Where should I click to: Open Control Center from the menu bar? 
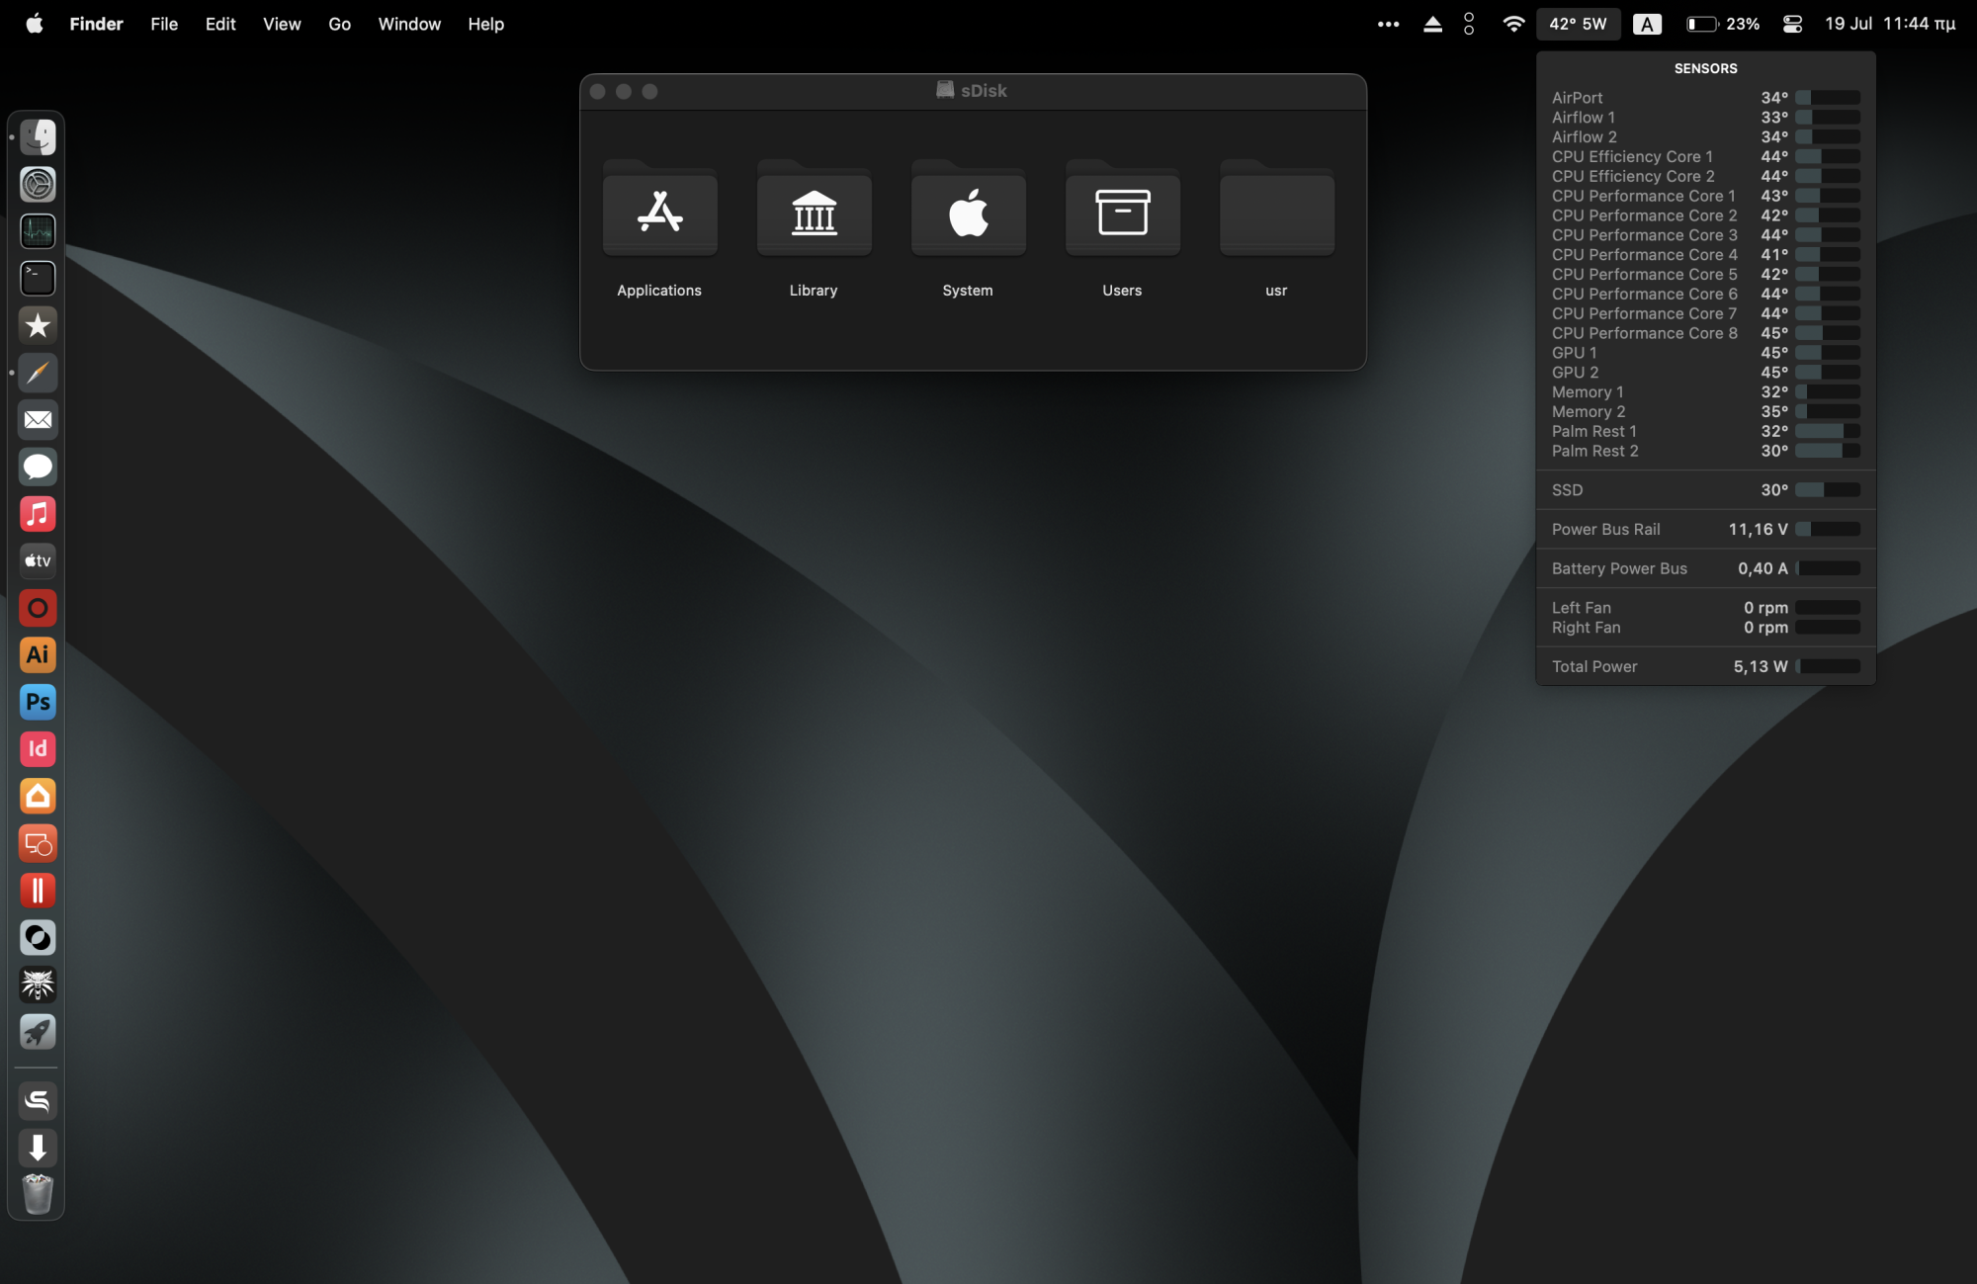pos(1792,24)
